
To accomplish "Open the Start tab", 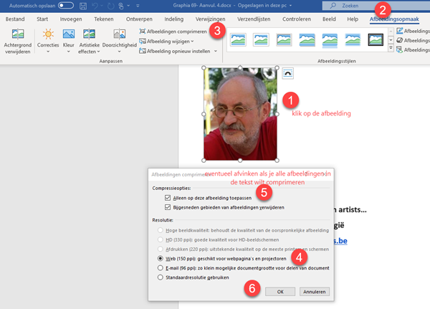I will 42,19.
